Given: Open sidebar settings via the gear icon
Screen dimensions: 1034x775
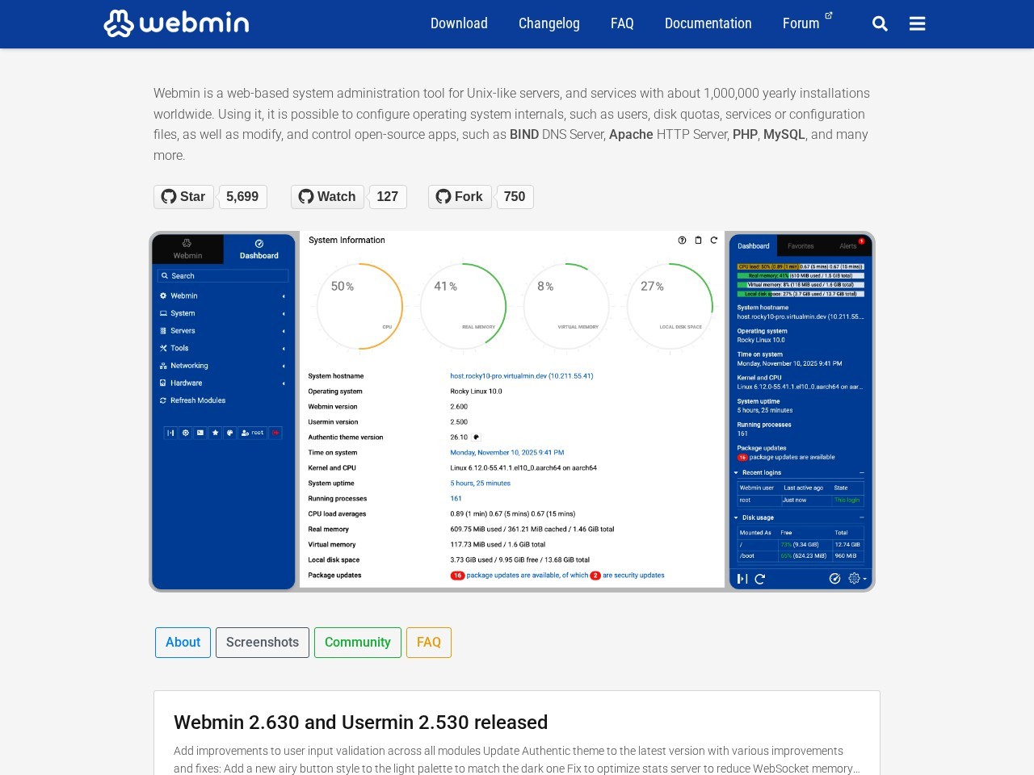Looking at the screenshot, I should pyautogui.click(x=186, y=433).
